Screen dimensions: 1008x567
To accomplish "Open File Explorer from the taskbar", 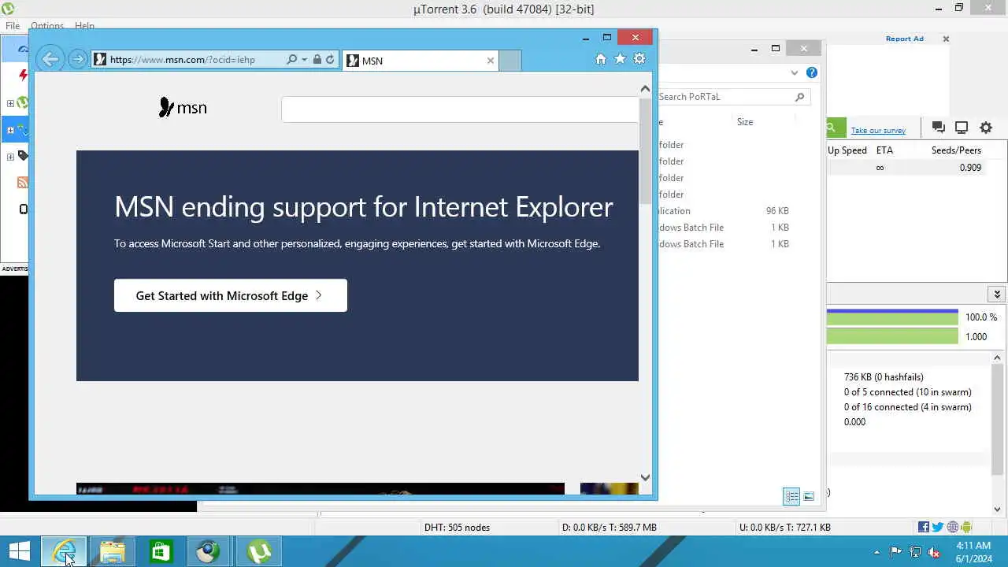I will click(x=112, y=551).
